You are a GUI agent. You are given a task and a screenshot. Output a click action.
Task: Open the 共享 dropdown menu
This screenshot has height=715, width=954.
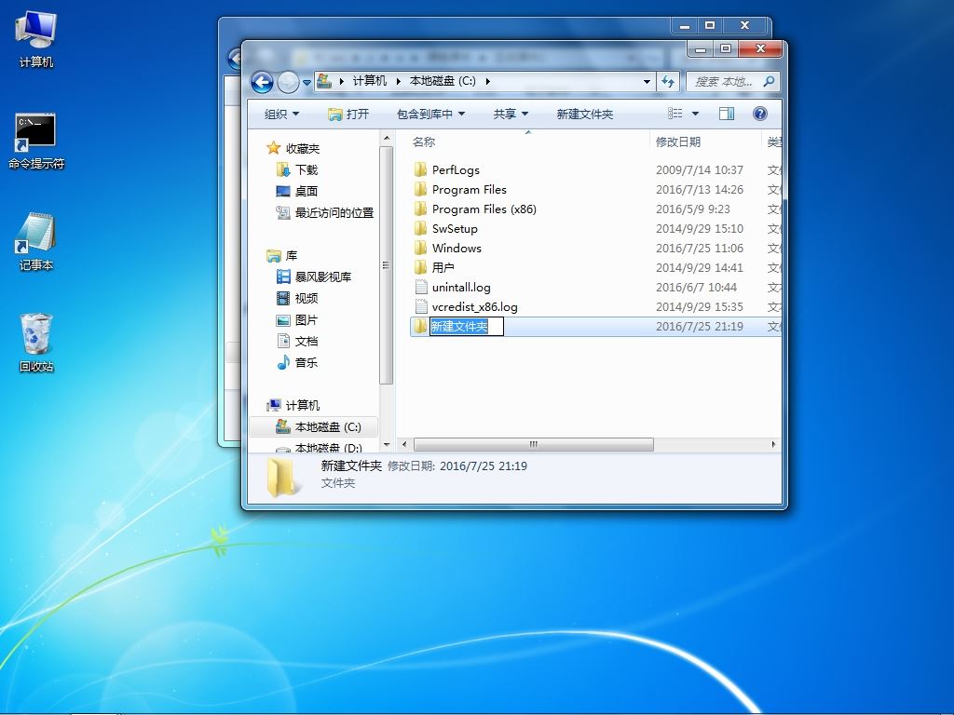pos(511,114)
